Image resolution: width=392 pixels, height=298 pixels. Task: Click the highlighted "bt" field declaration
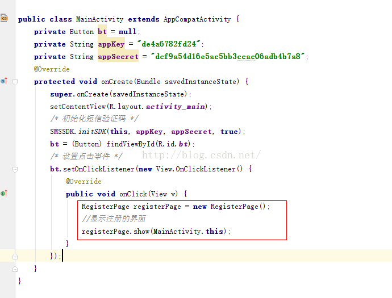point(102,32)
